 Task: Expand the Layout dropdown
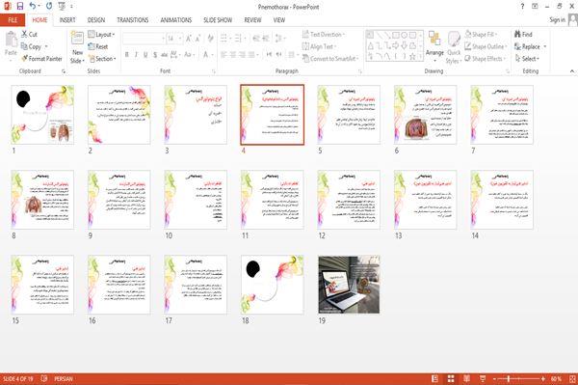coord(101,35)
